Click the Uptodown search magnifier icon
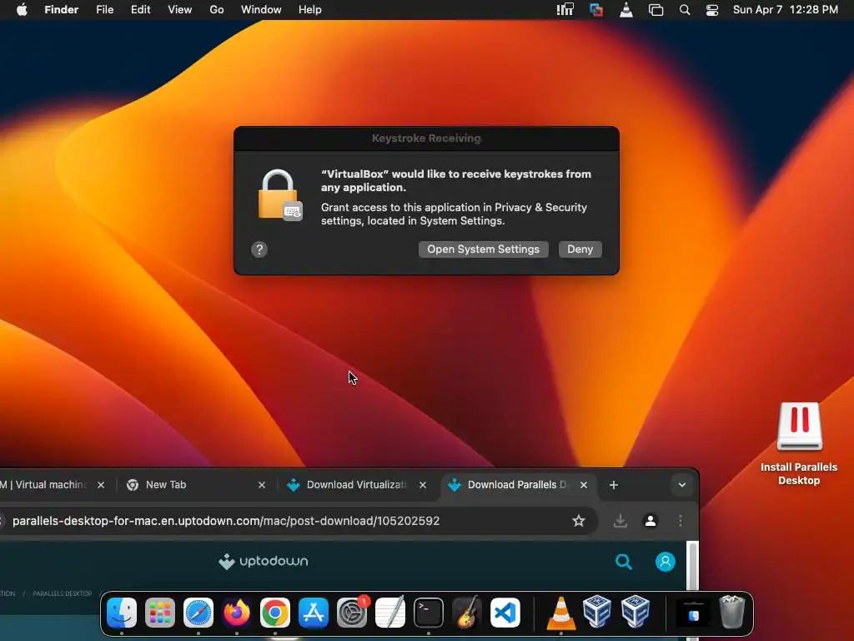This screenshot has width=854, height=641. [x=624, y=562]
